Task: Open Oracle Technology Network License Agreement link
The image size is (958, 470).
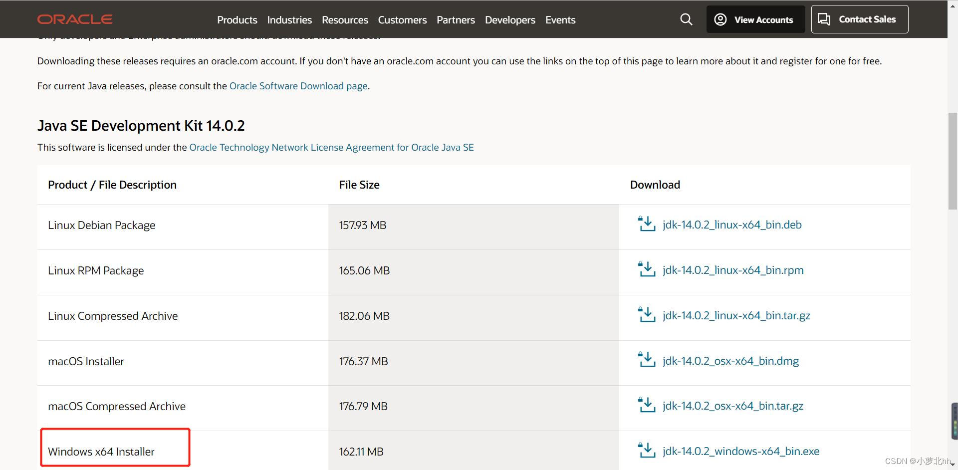Action: (331, 147)
